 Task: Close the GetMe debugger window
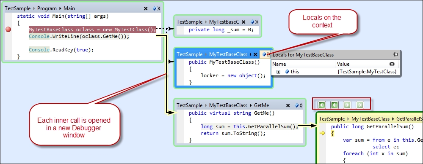[x=288, y=105]
